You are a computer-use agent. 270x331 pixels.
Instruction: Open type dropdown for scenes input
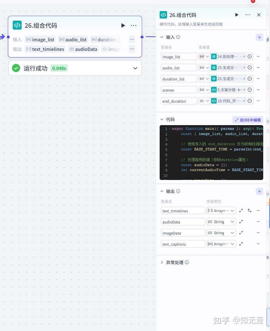click(204, 90)
